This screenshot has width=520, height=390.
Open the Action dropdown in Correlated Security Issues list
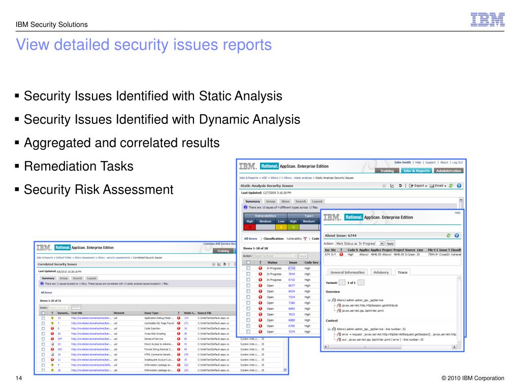click(x=59, y=307)
